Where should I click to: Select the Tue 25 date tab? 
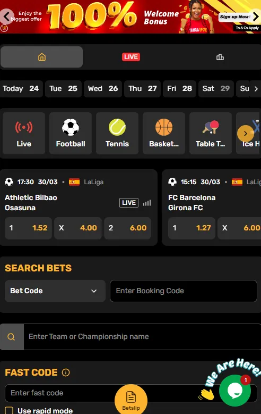pos(63,89)
